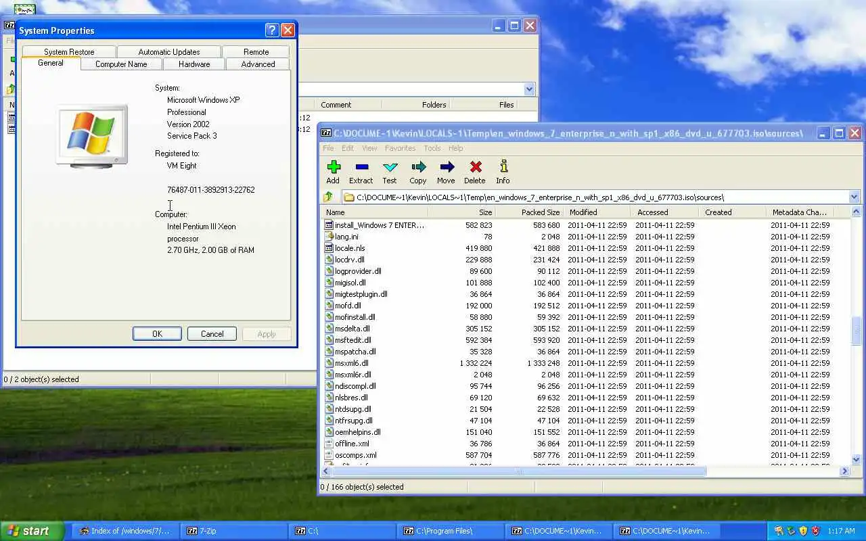Open the File menu in 7-Zip
This screenshot has width=866, height=541.
tap(328, 148)
